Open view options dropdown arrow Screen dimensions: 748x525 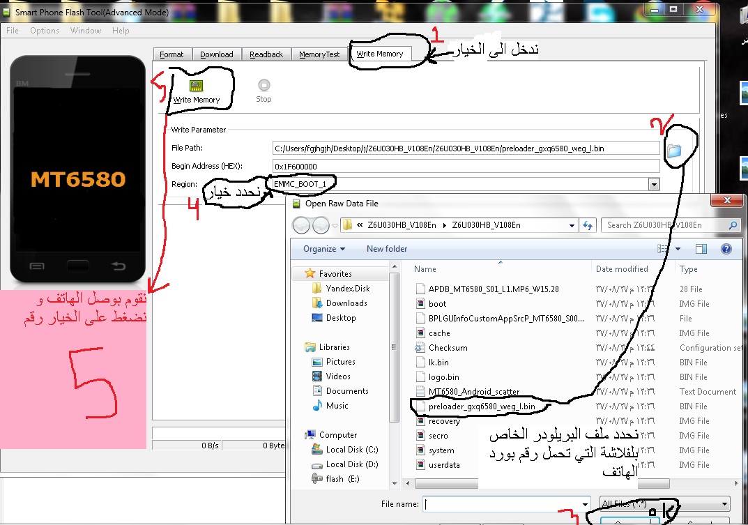[x=678, y=249]
